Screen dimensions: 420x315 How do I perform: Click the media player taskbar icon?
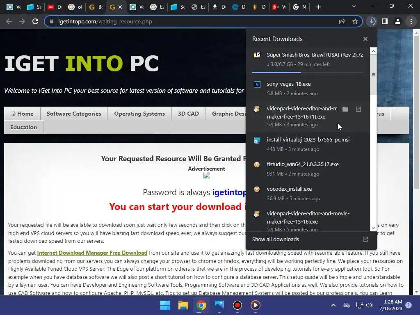(x=255, y=305)
